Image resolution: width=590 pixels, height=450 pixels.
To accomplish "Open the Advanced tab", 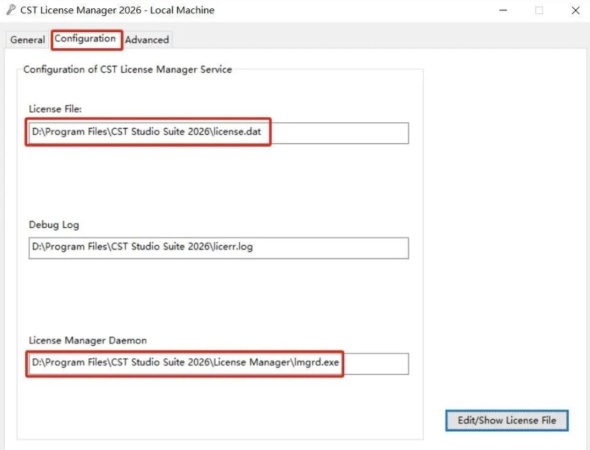I will coord(147,40).
